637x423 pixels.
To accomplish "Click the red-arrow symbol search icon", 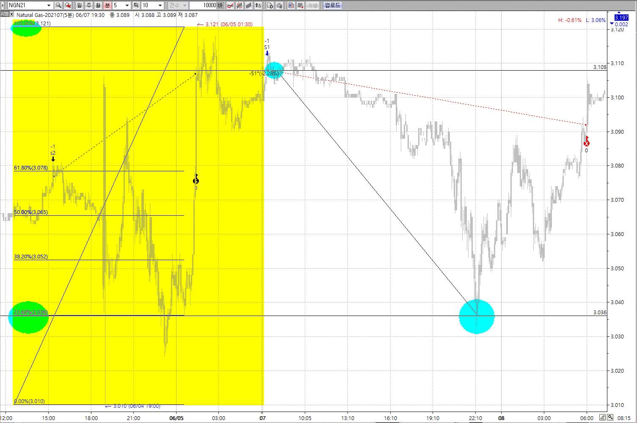I will click(x=68, y=5).
